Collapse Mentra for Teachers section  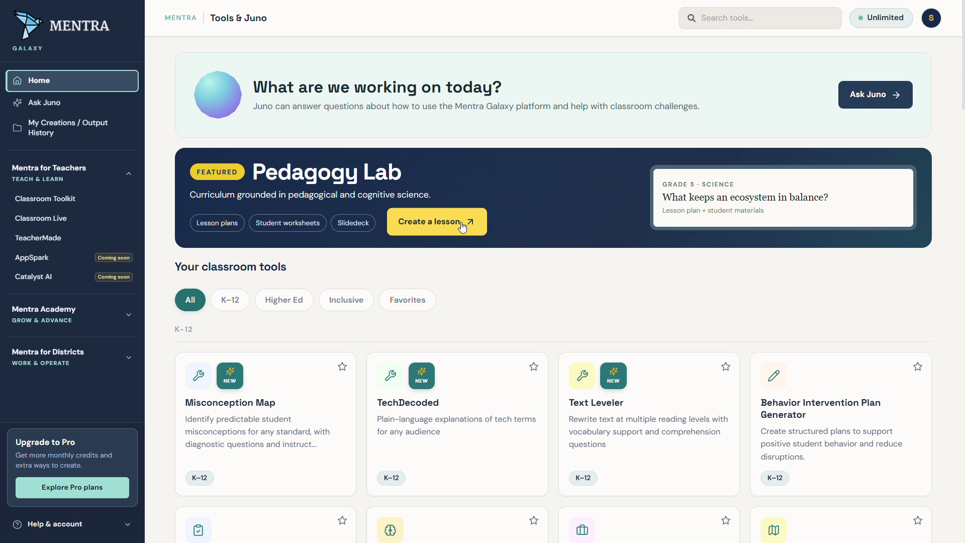[x=129, y=173]
